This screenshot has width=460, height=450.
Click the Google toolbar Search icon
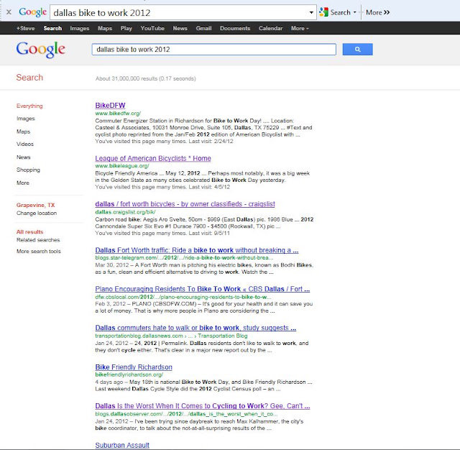[324, 12]
